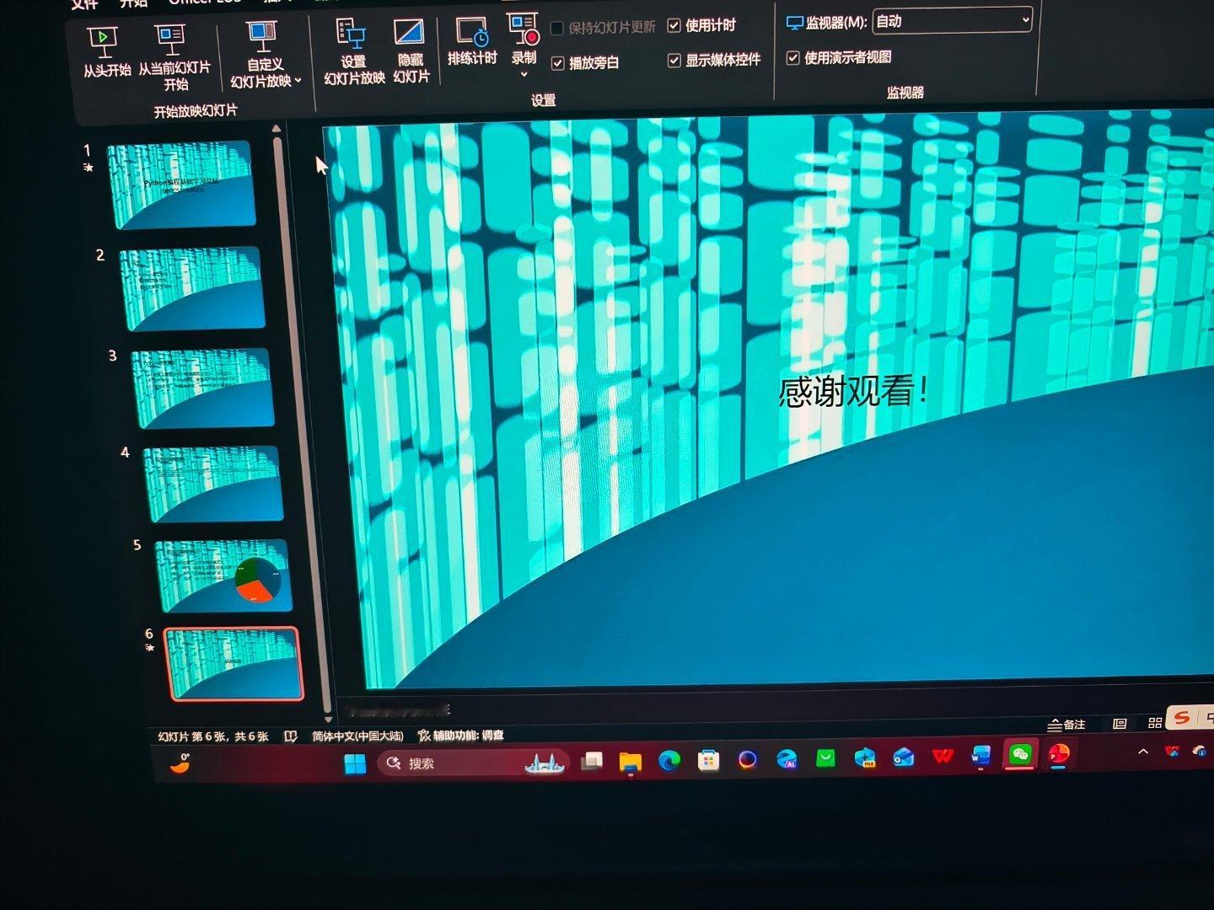Viewport: 1214px width, 910px height.
Task: Open the weather widget on the taskbar
Action: coord(180,763)
